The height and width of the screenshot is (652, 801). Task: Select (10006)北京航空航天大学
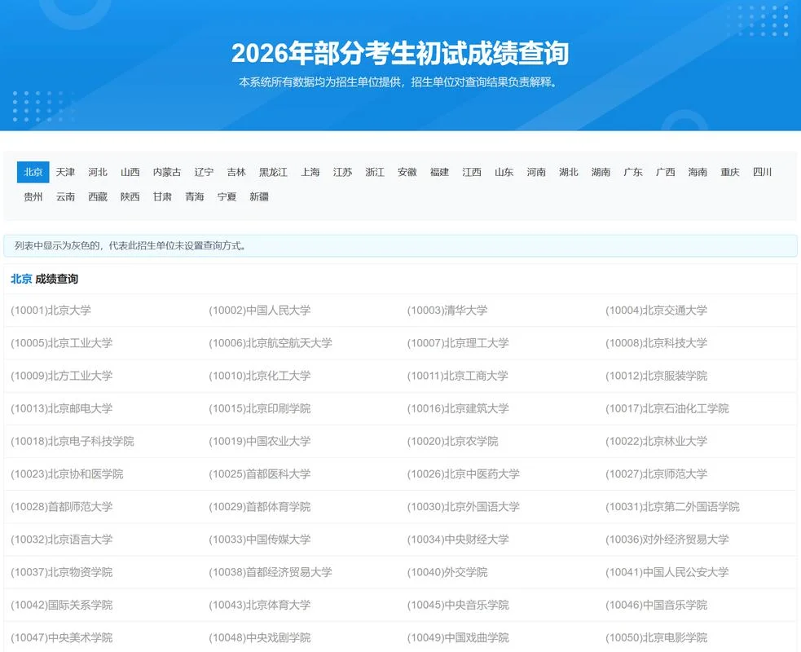coord(271,343)
